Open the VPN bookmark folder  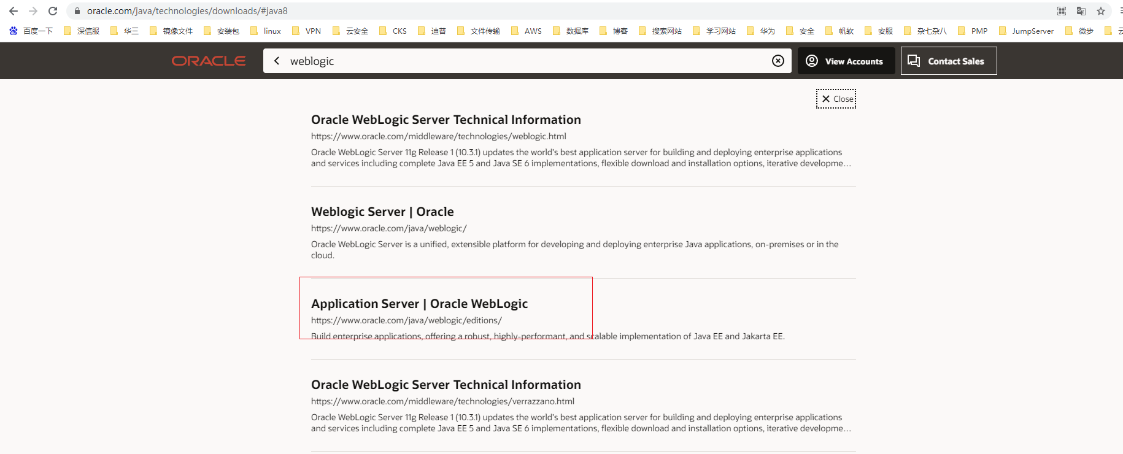[306, 31]
